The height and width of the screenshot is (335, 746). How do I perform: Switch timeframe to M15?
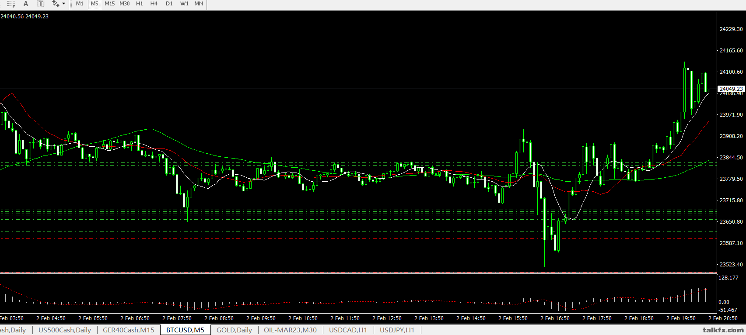[109, 3]
